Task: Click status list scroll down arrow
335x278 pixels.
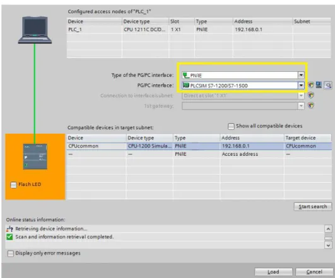Action: click(x=328, y=245)
